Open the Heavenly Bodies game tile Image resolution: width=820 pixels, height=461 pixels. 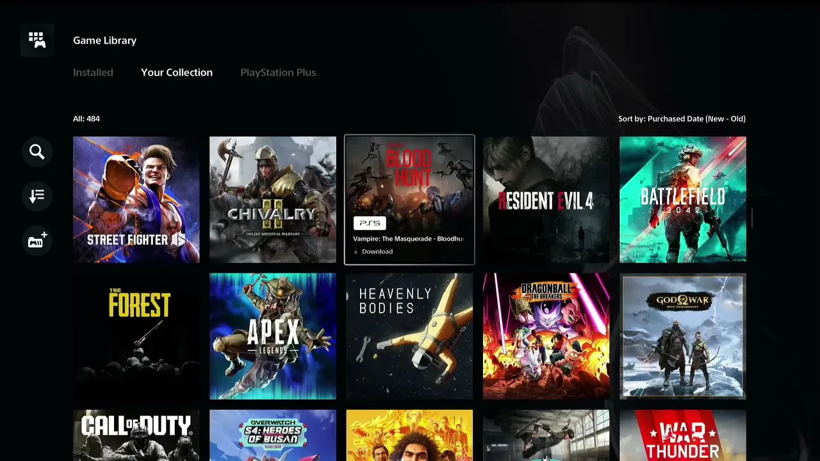tap(409, 336)
